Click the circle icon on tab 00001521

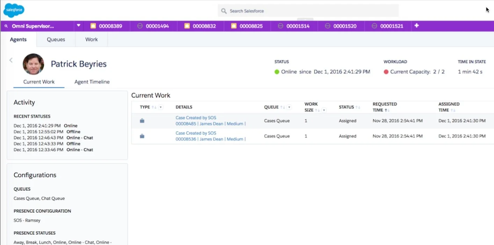tap(374, 26)
